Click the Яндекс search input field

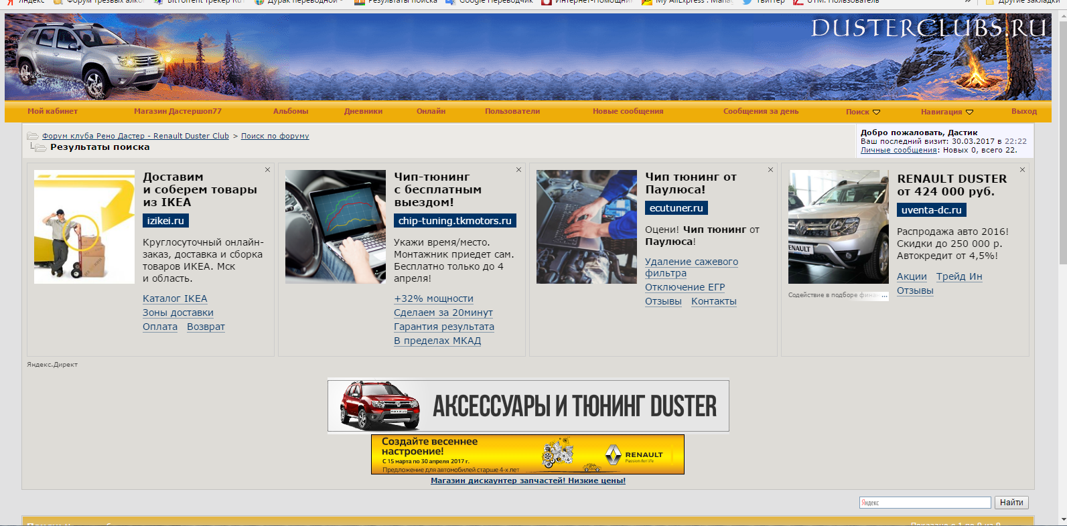click(x=925, y=503)
